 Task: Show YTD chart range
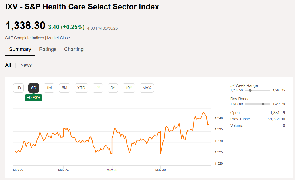(x=81, y=88)
